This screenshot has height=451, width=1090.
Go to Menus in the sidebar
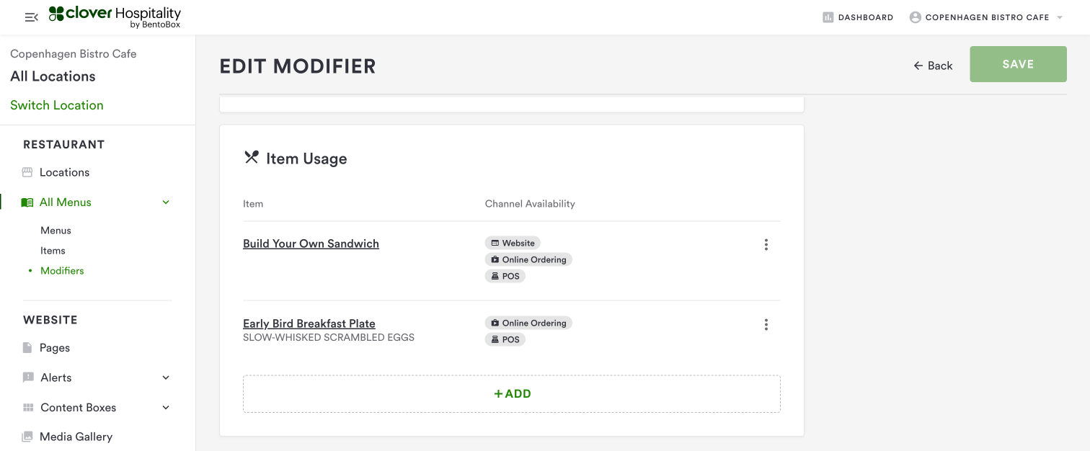pos(56,231)
